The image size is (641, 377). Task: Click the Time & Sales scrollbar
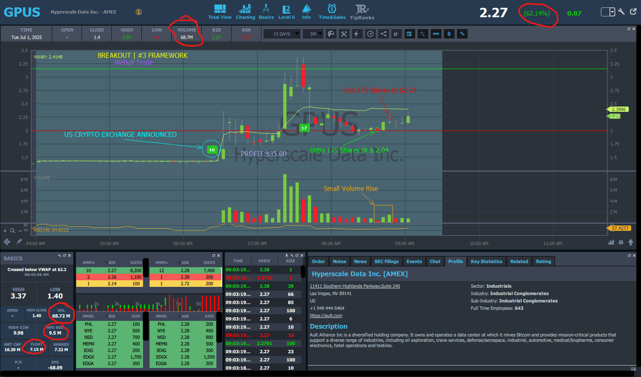point(303,271)
